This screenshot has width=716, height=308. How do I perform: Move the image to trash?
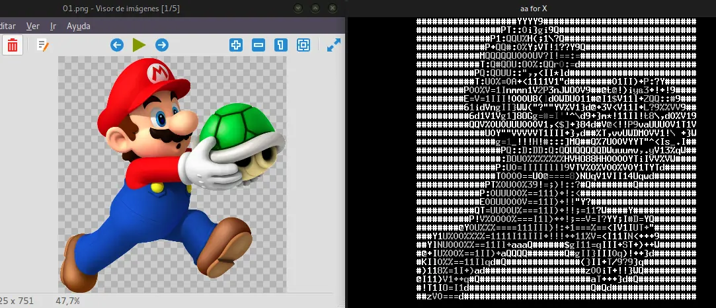click(13, 45)
